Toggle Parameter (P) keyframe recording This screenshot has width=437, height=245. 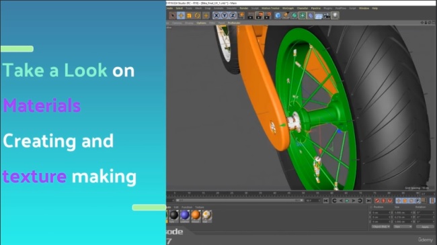pyautogui.click(x=418, y=201)
